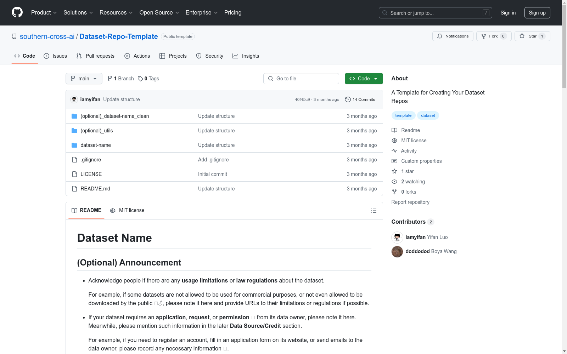
Task: Click the Sign in link
Action: click(x=508, y=13)
